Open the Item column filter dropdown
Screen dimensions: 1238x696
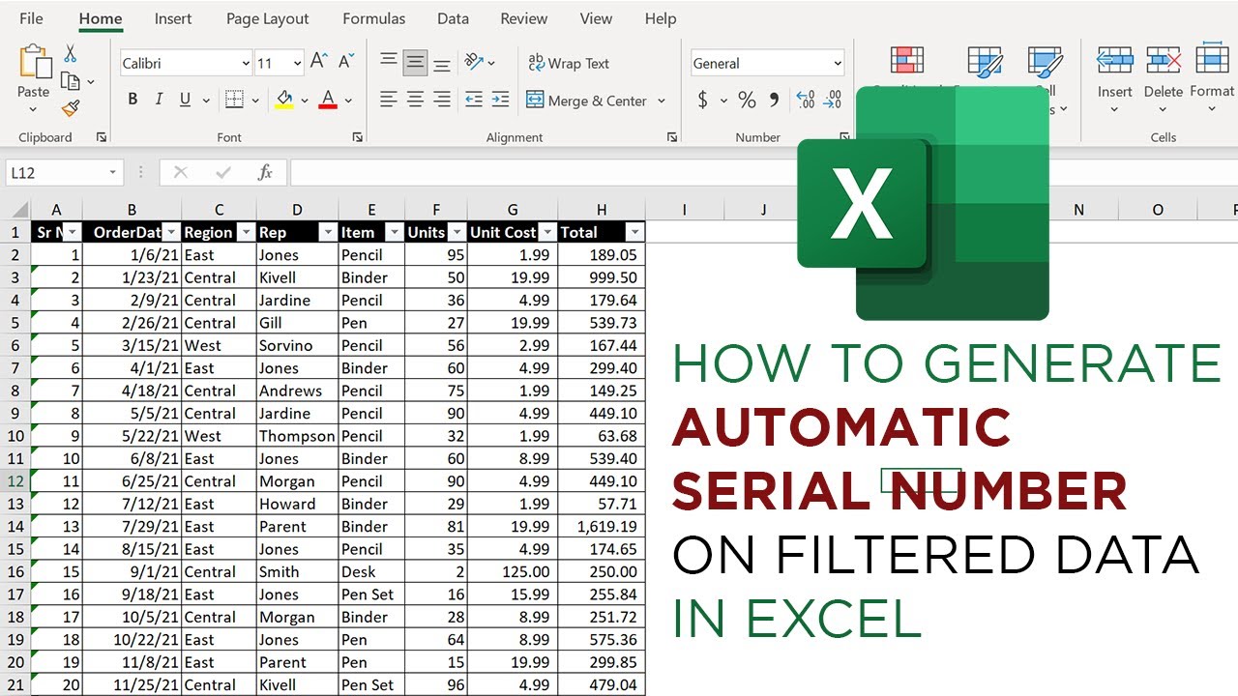point(394,232)
